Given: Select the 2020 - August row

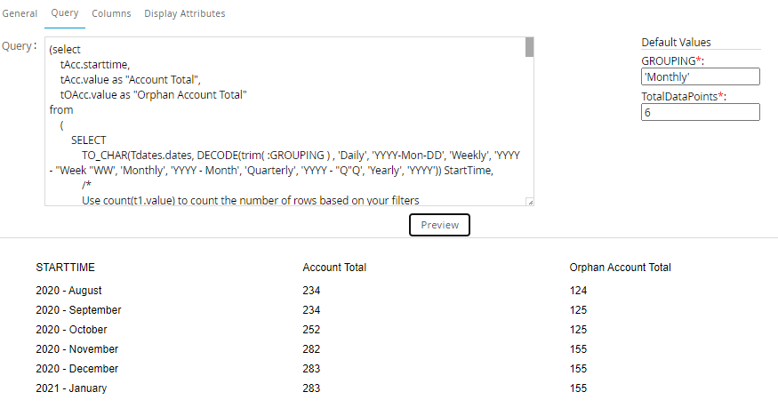Looking at the screenshot, I should (68, 291).
